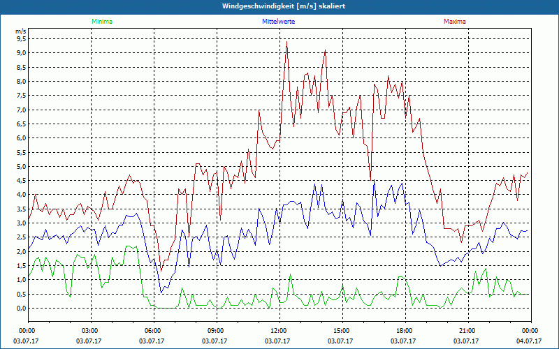This screenshot has width=559, height=349.
Task: Click the '15:00' time axis label
Action: (342, 331)
